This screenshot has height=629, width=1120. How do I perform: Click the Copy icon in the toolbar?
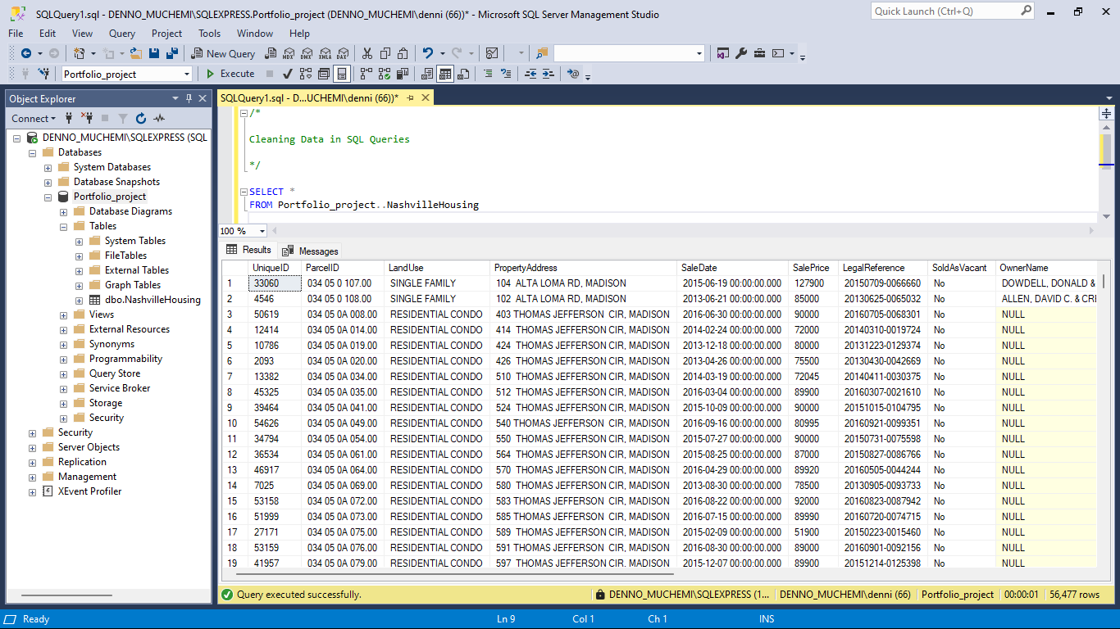coord(385,53)
